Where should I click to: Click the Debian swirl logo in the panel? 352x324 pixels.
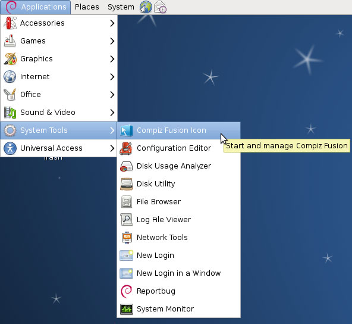click(x=11, y=7)
